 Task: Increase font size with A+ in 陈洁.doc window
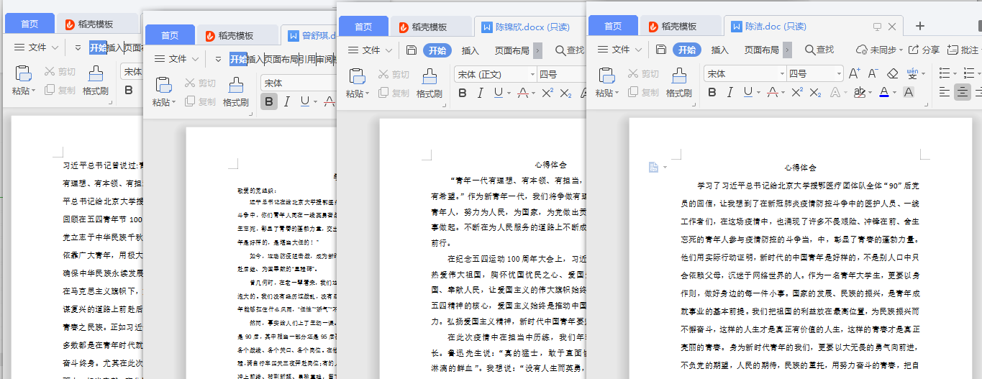tap(855, 73)
